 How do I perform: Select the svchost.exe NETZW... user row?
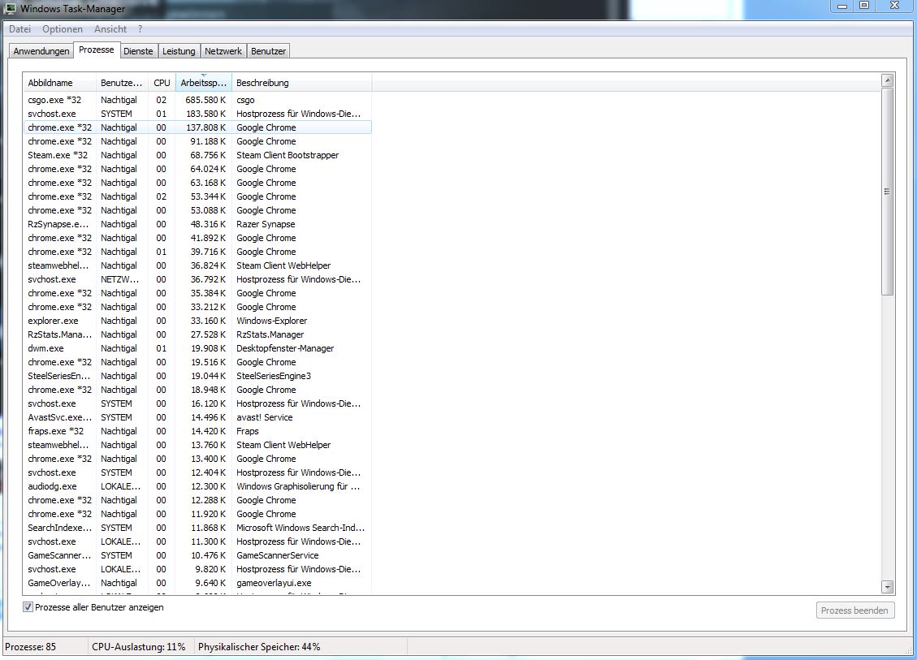point(197,279)
